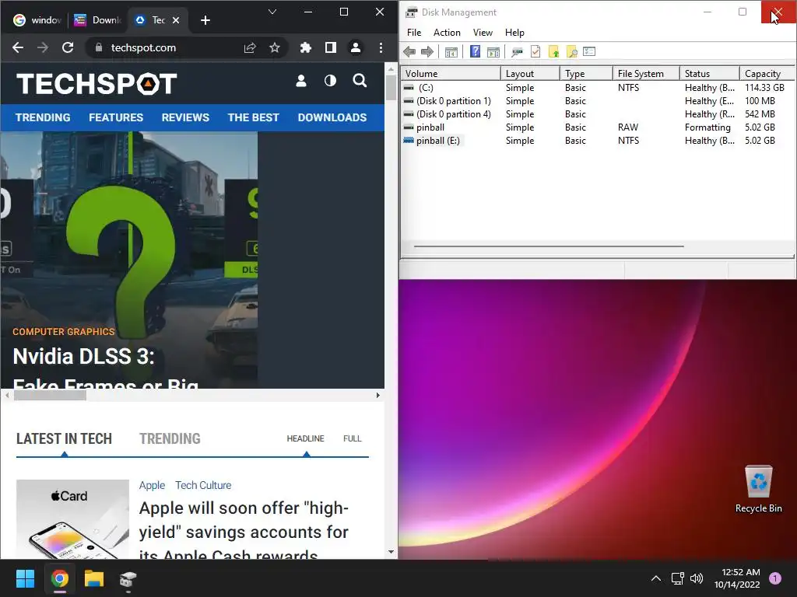Open the Nvidia DLSS 3 article headline
The width and height of the screenshot is (797, 597).
pos(106,368)
